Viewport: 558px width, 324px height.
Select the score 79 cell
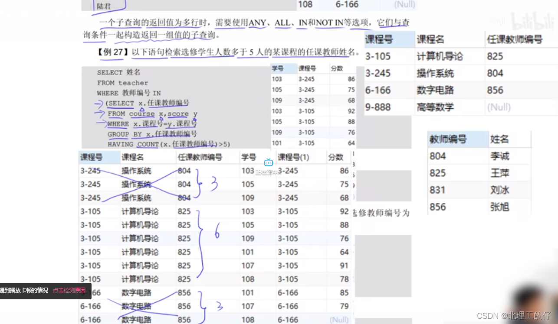(345, 306)
